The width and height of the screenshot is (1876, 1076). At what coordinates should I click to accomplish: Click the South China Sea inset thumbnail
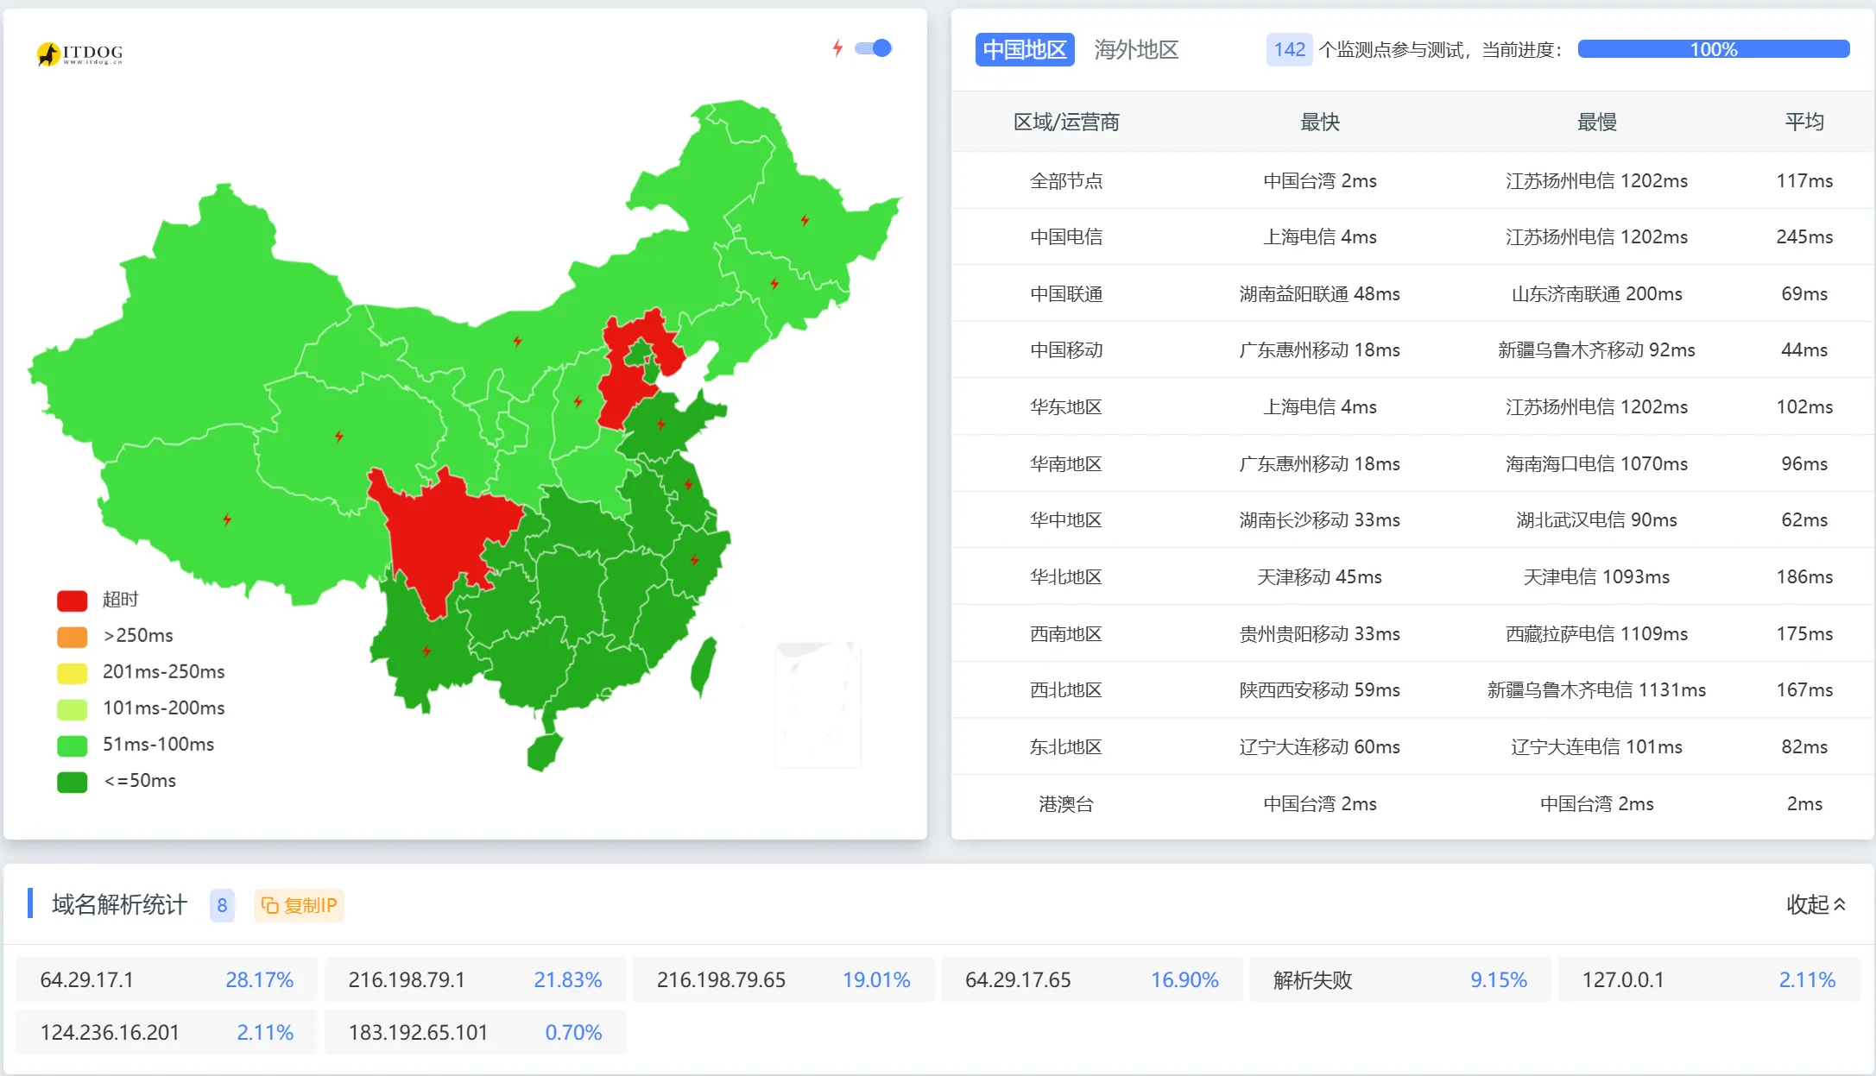pyautogui.click(x=818, y=704)
